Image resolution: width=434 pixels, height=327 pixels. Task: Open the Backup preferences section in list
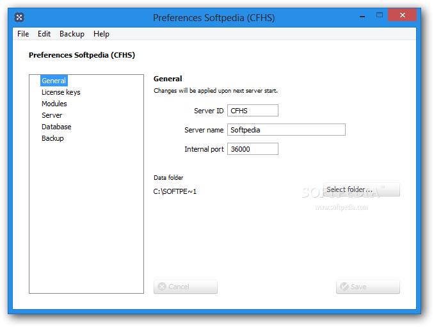click(x=52, y=138)
